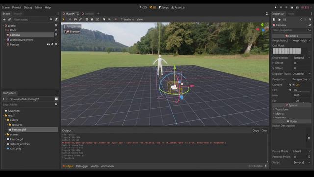Choose the Rotate mode tool
The height and width of the screenshot is (177, 314).
[75, 19]
